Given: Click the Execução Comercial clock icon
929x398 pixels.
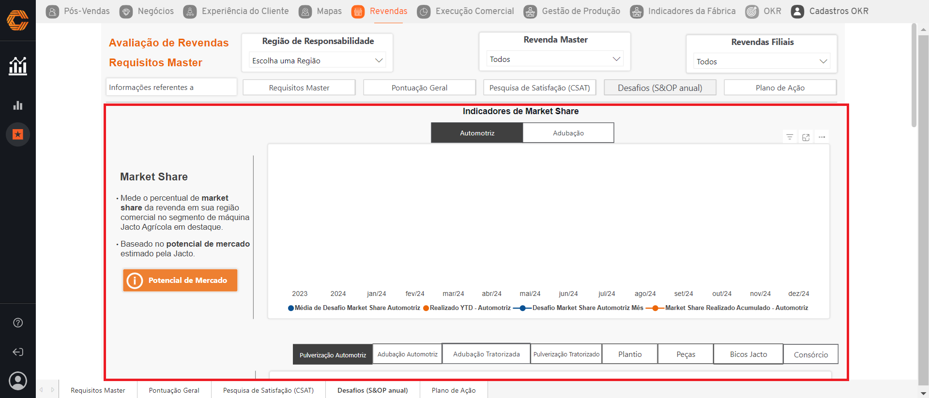Looking at the screenshot, I should click(424, 12).
